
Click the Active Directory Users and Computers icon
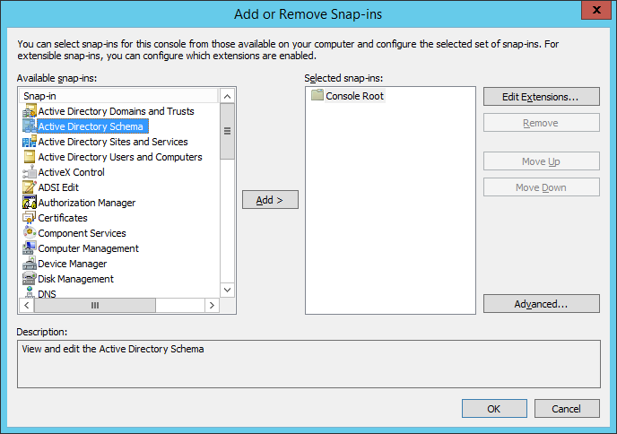click(30, 157)
